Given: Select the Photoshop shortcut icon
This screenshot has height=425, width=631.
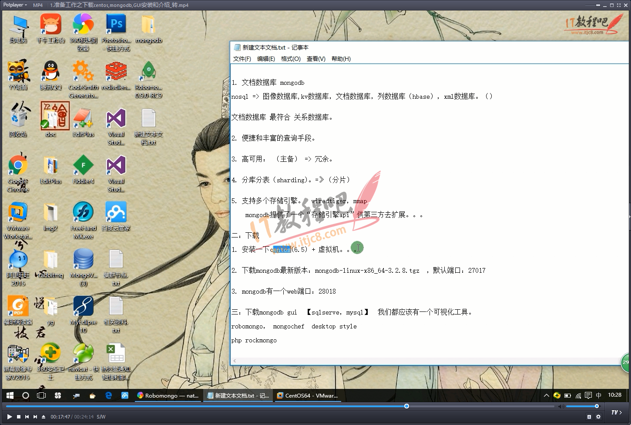Looking at the screenshot, I should [x=116, y=33].
